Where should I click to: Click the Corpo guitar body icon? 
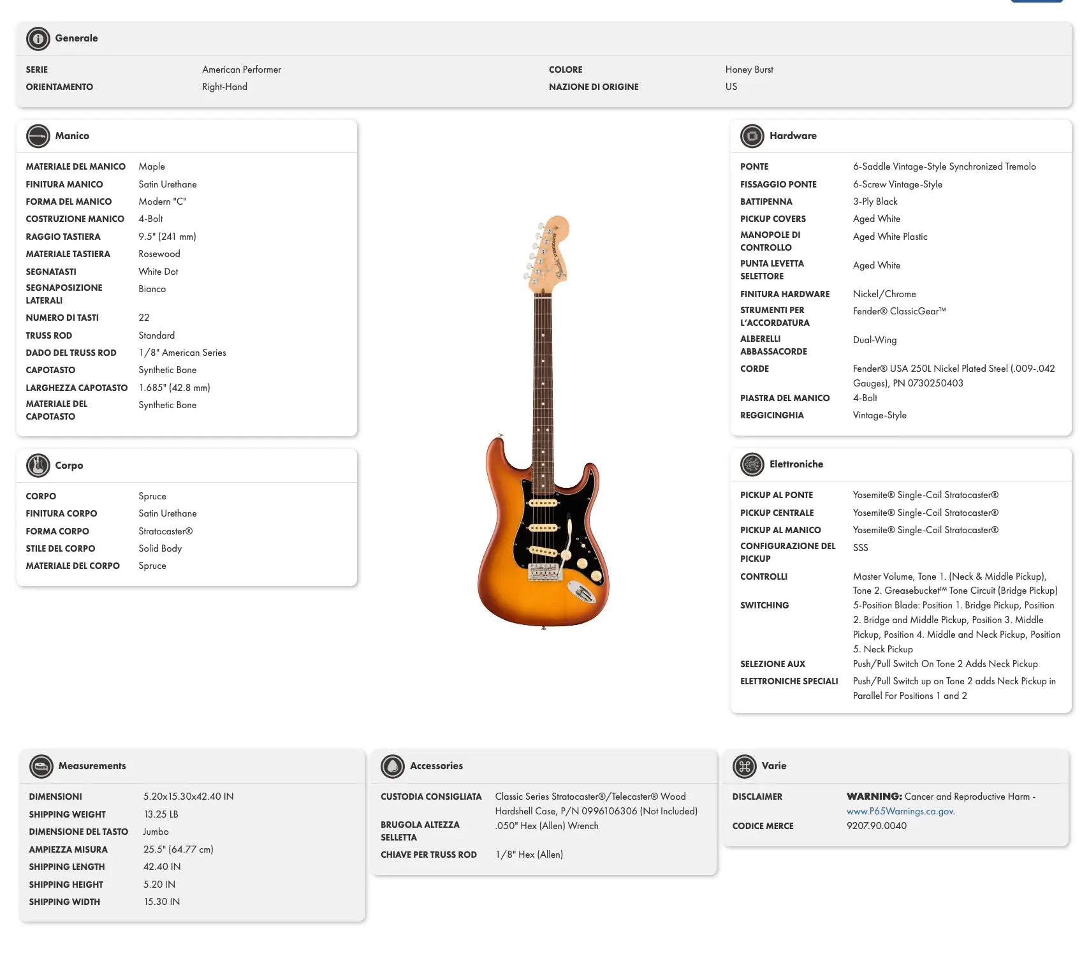point(38,466)
